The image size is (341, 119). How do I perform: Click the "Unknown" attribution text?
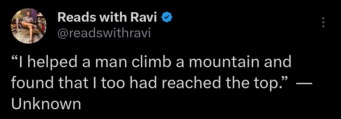pyautogui.click(x=46, y=104)
